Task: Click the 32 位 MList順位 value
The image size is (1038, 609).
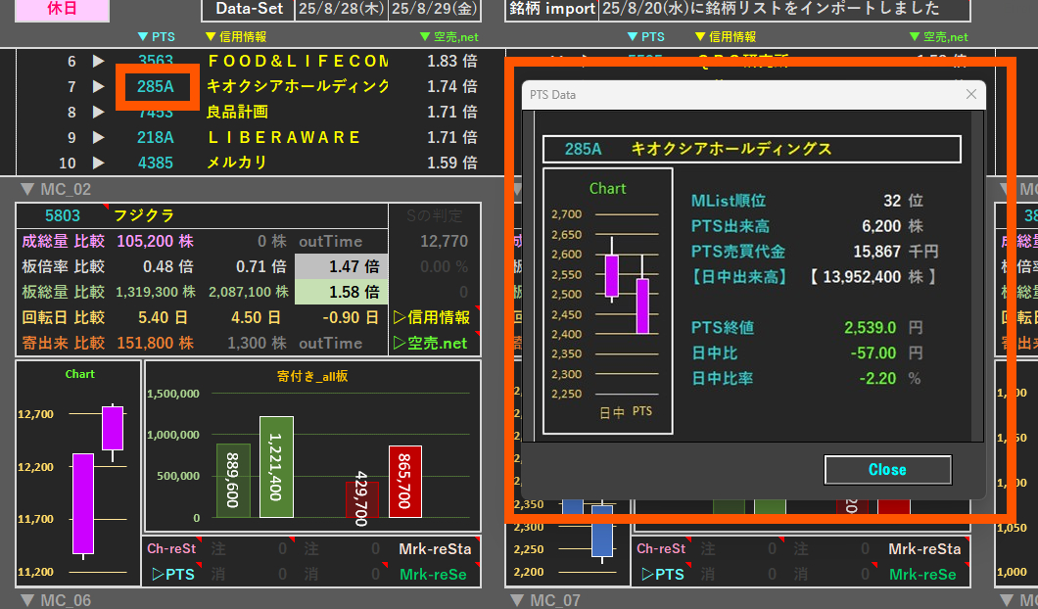Action: (903, 201)
